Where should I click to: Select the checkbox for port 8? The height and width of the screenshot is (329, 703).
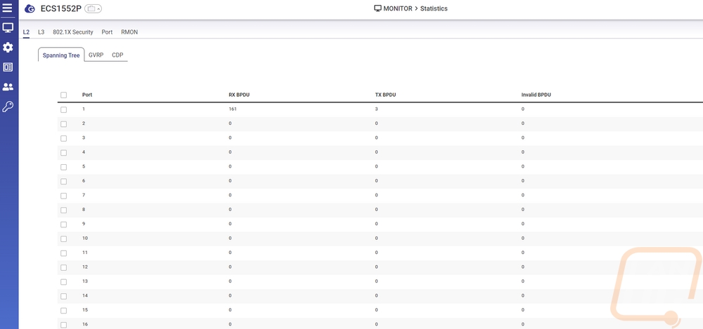(64, 210)
